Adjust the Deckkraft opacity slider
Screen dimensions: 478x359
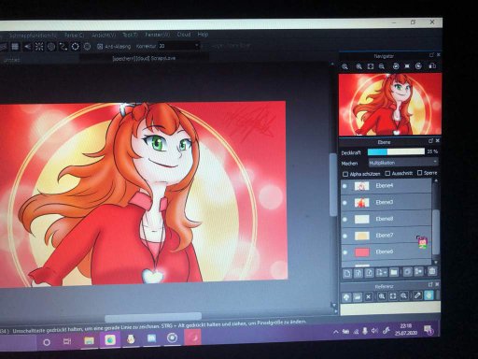tap(396, 151)
